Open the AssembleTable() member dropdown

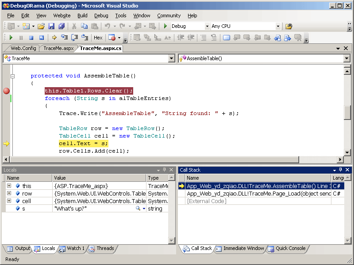(x=347, y=58)
